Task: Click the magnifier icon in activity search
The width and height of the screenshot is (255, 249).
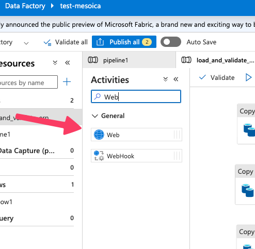Action: 98,96
